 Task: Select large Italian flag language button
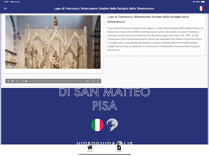pyautogui.click(x=98, y=125)
